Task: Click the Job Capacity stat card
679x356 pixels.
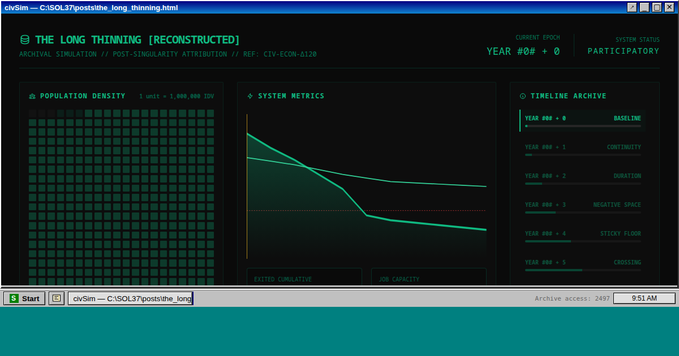Action: pos(428,277)
